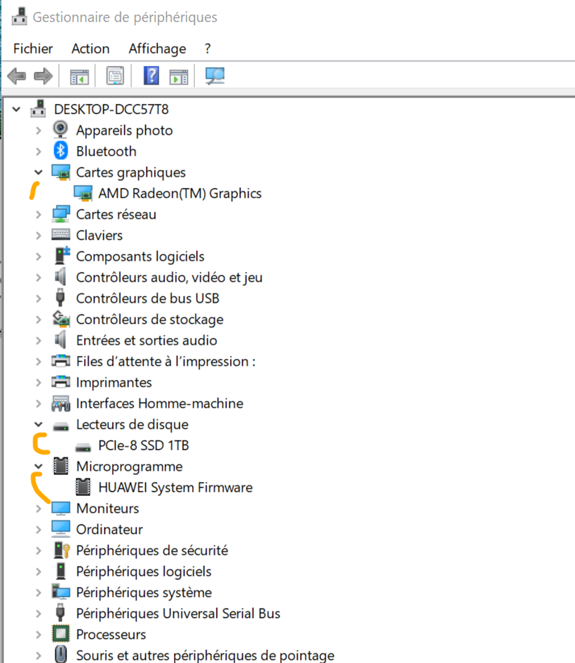Image resolution: width=575 pixels, height=663 pixels.
Task: Select AMD Radeon(TM) Graphics device
Action: pyautogui.click(x=179, y=193)
